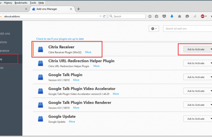Open the Pocket icon
The image size is (212, 137).
click(x=164, y=16)
